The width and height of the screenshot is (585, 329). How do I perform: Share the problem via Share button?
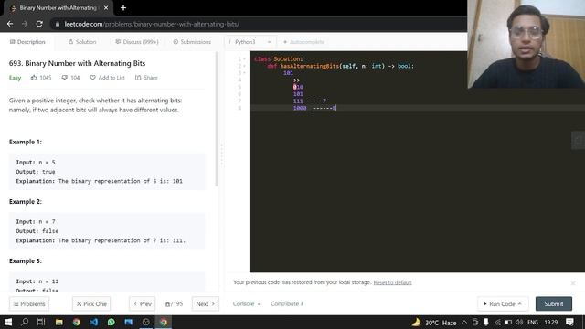coord(146,78)
